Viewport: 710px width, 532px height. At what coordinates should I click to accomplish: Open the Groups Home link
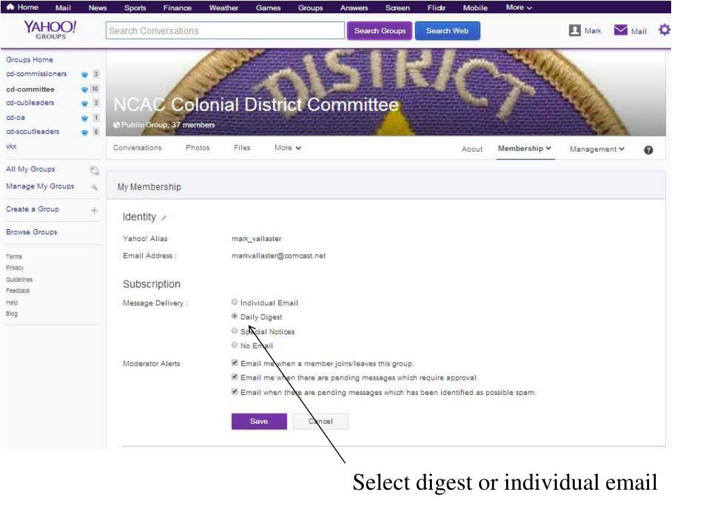[29, 60]
